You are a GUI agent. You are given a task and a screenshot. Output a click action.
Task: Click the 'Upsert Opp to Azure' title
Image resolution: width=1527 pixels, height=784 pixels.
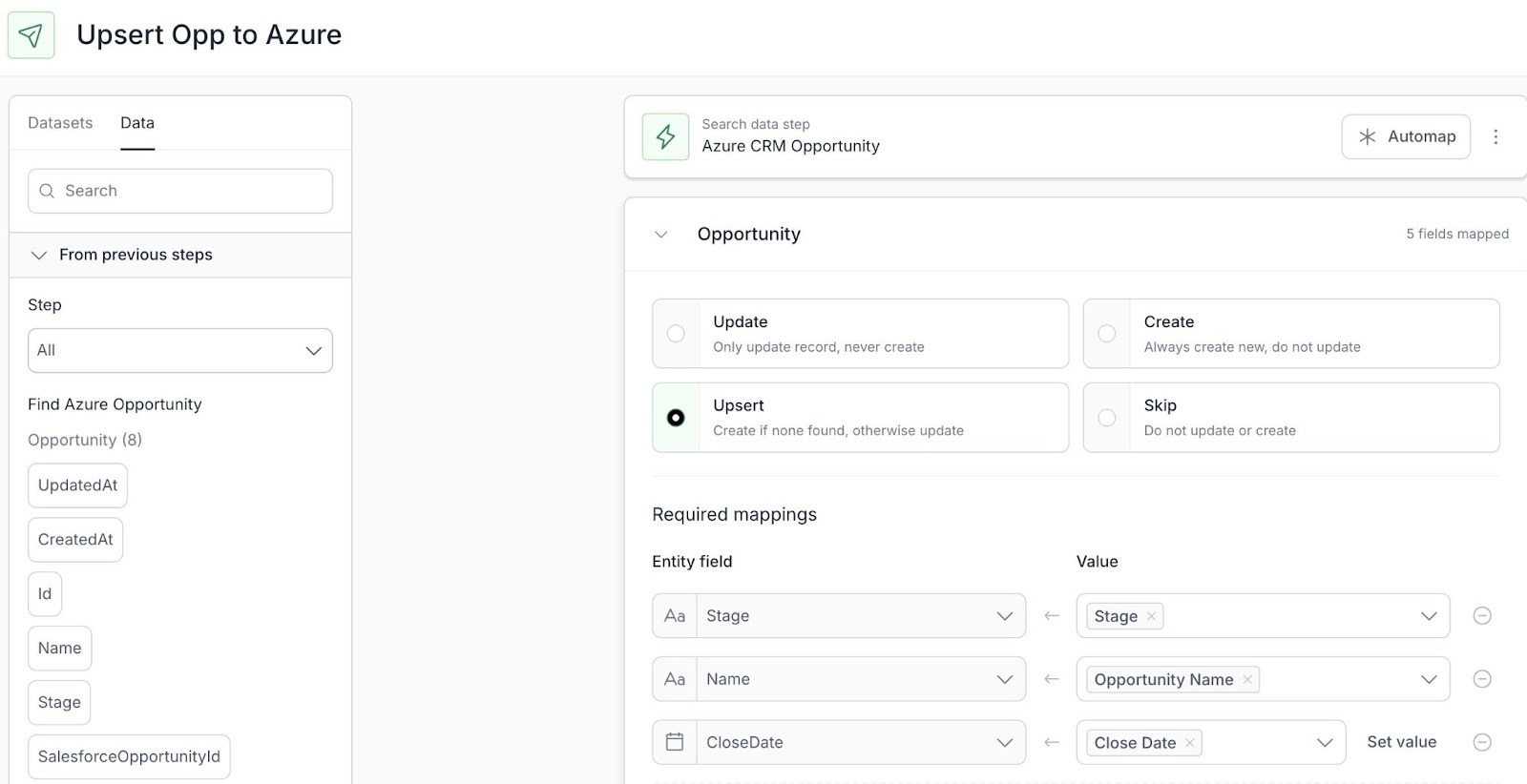point(209,35)
